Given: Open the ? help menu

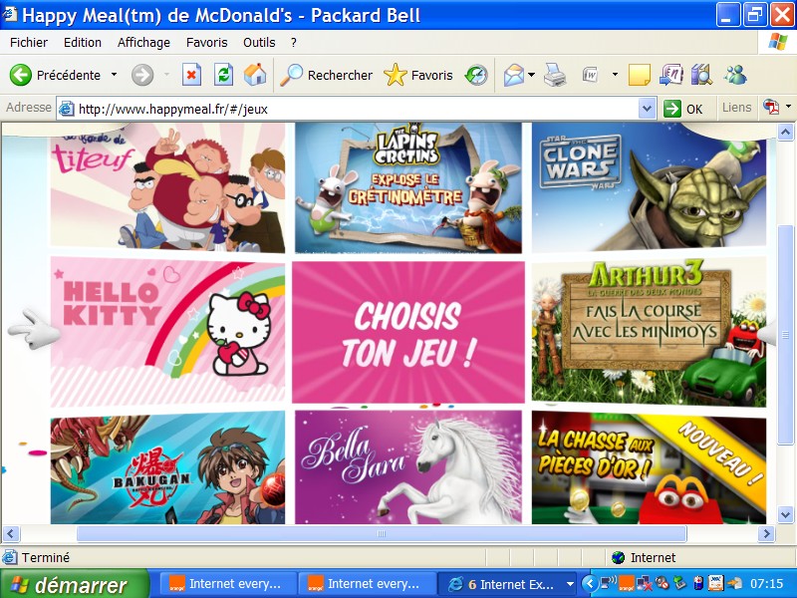Looking at the screenshot, I should click(294, 42).
